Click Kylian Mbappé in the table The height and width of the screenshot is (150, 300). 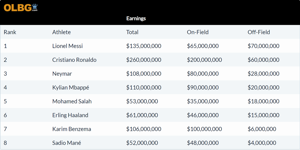[71, 88]
